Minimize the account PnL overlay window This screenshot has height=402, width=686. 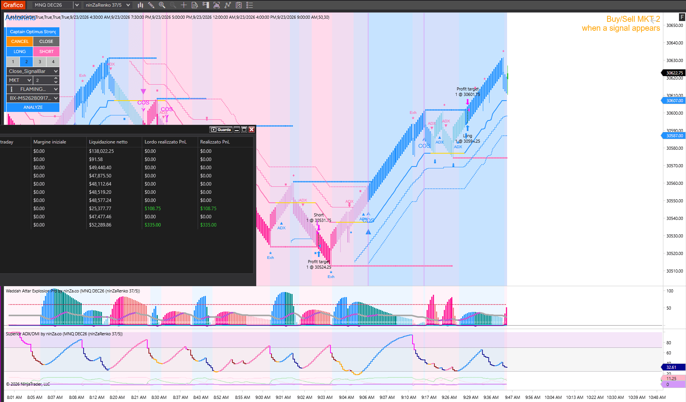237,129
